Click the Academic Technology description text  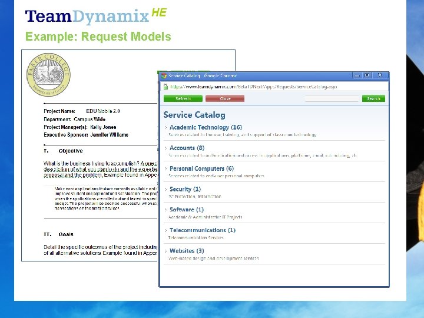coord(242,135)
